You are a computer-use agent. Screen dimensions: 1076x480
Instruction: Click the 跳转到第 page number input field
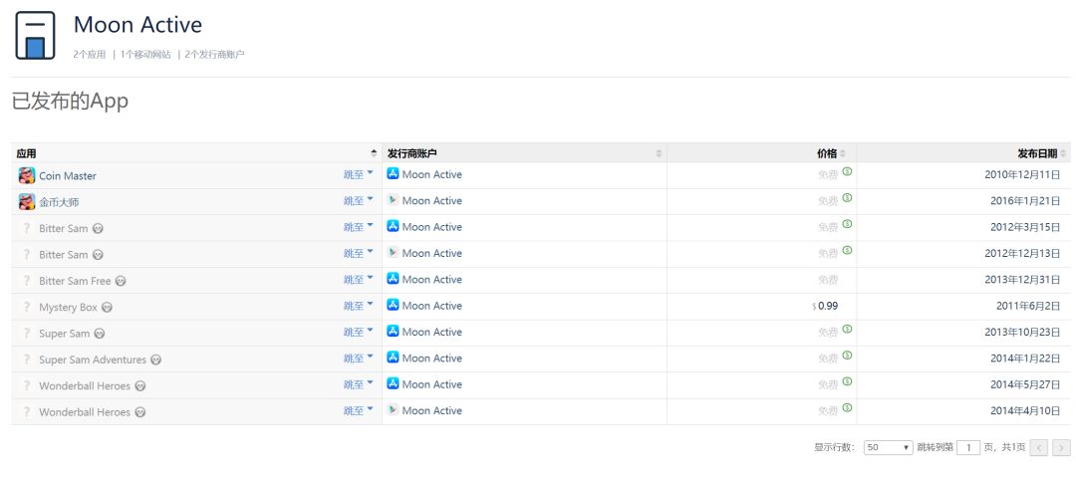coord(968,448)
